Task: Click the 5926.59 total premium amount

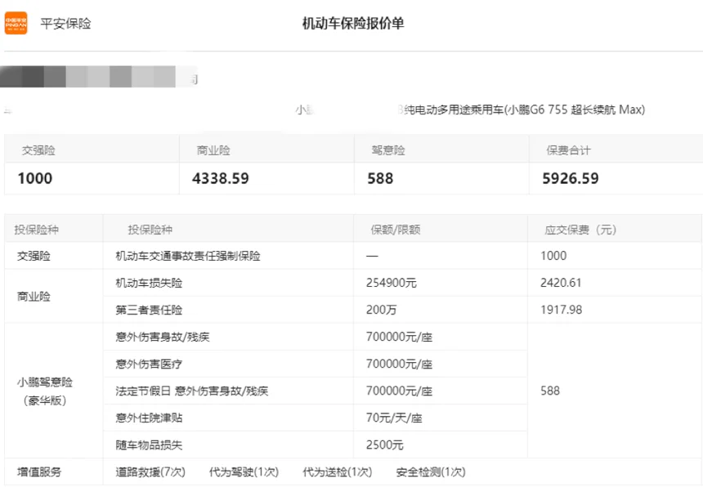Action: coord(571,178)
